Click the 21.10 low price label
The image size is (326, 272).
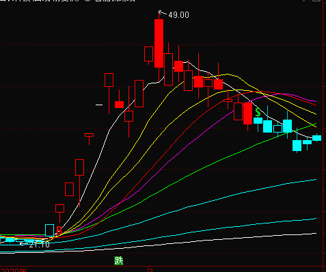pos(39,245)
